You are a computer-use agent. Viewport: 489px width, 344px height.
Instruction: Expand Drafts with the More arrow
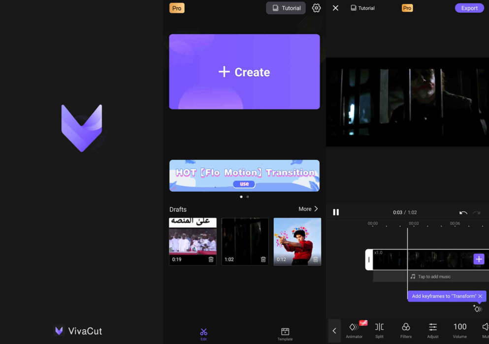[307, 208]
